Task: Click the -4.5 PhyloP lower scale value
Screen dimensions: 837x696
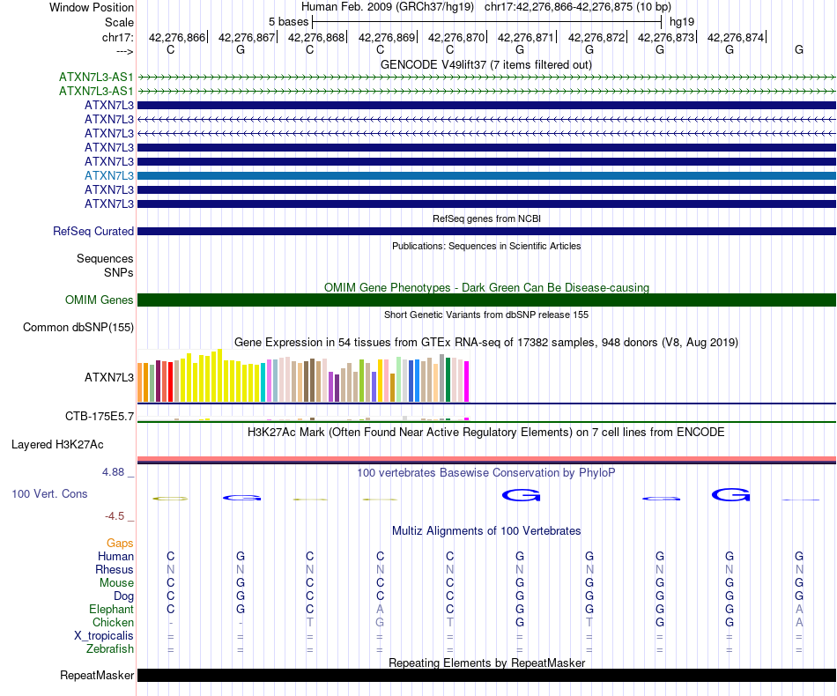Action: pyautogui.click(x=115, y=516)
